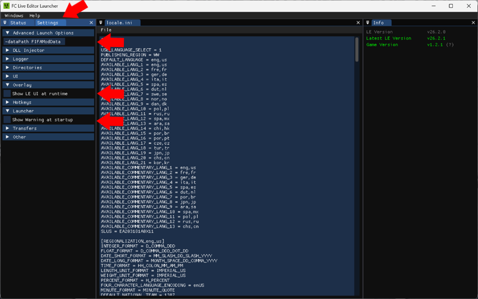Viewport: 478px width, 299px height.
Task: Switch to the Status tab
Action: pyautogui.click(x=18, y=23)
